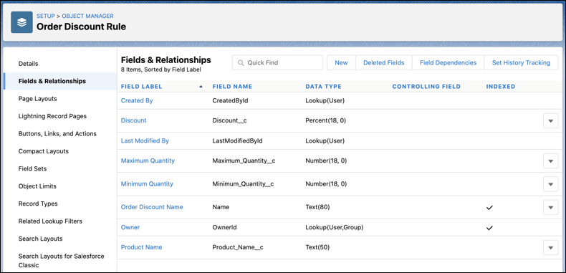Viewport: 566px width, 273px height.
Task: Switch to Compact Layouts
Action: (x=43, y=151)
